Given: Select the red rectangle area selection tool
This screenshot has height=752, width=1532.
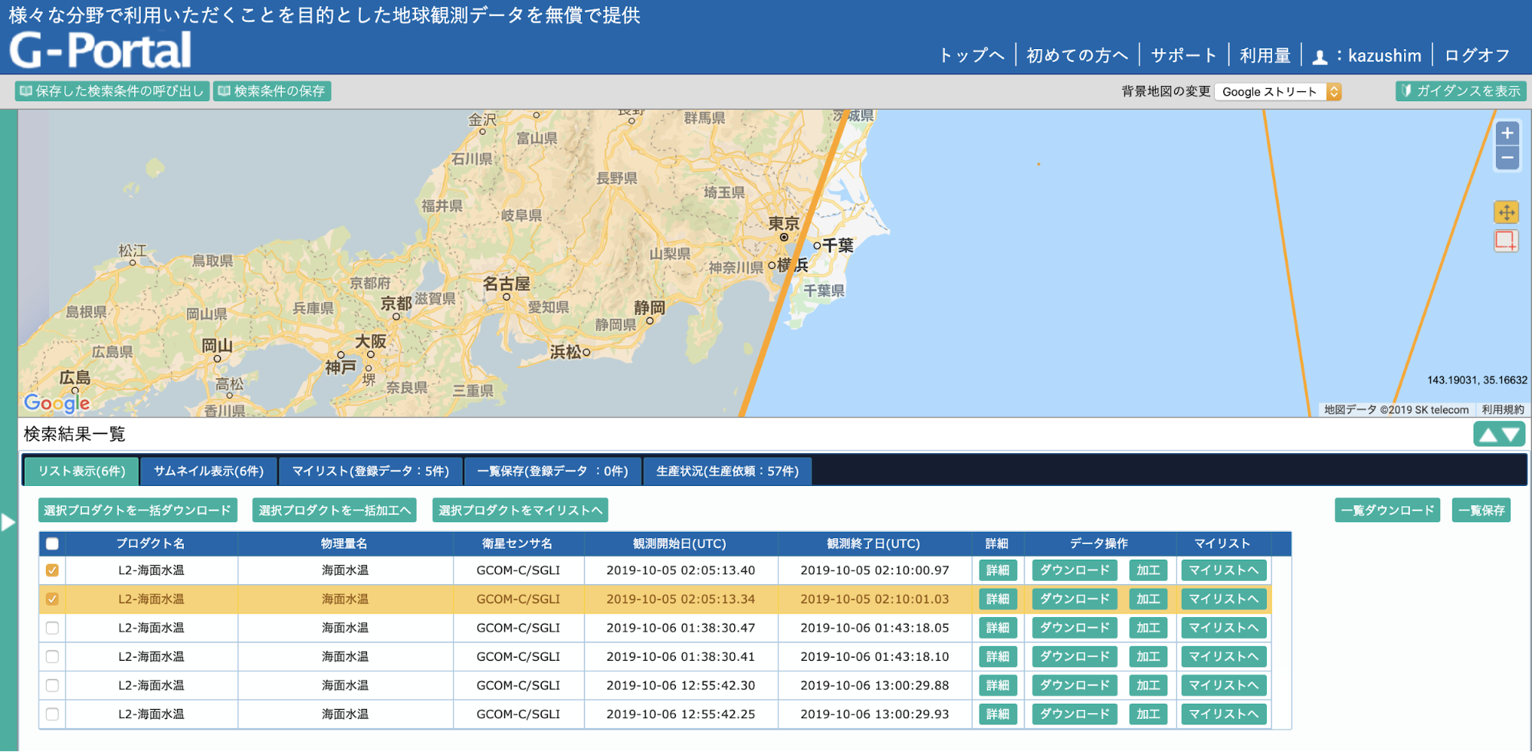Looking at the screenshot, I should pos(1506,241).
